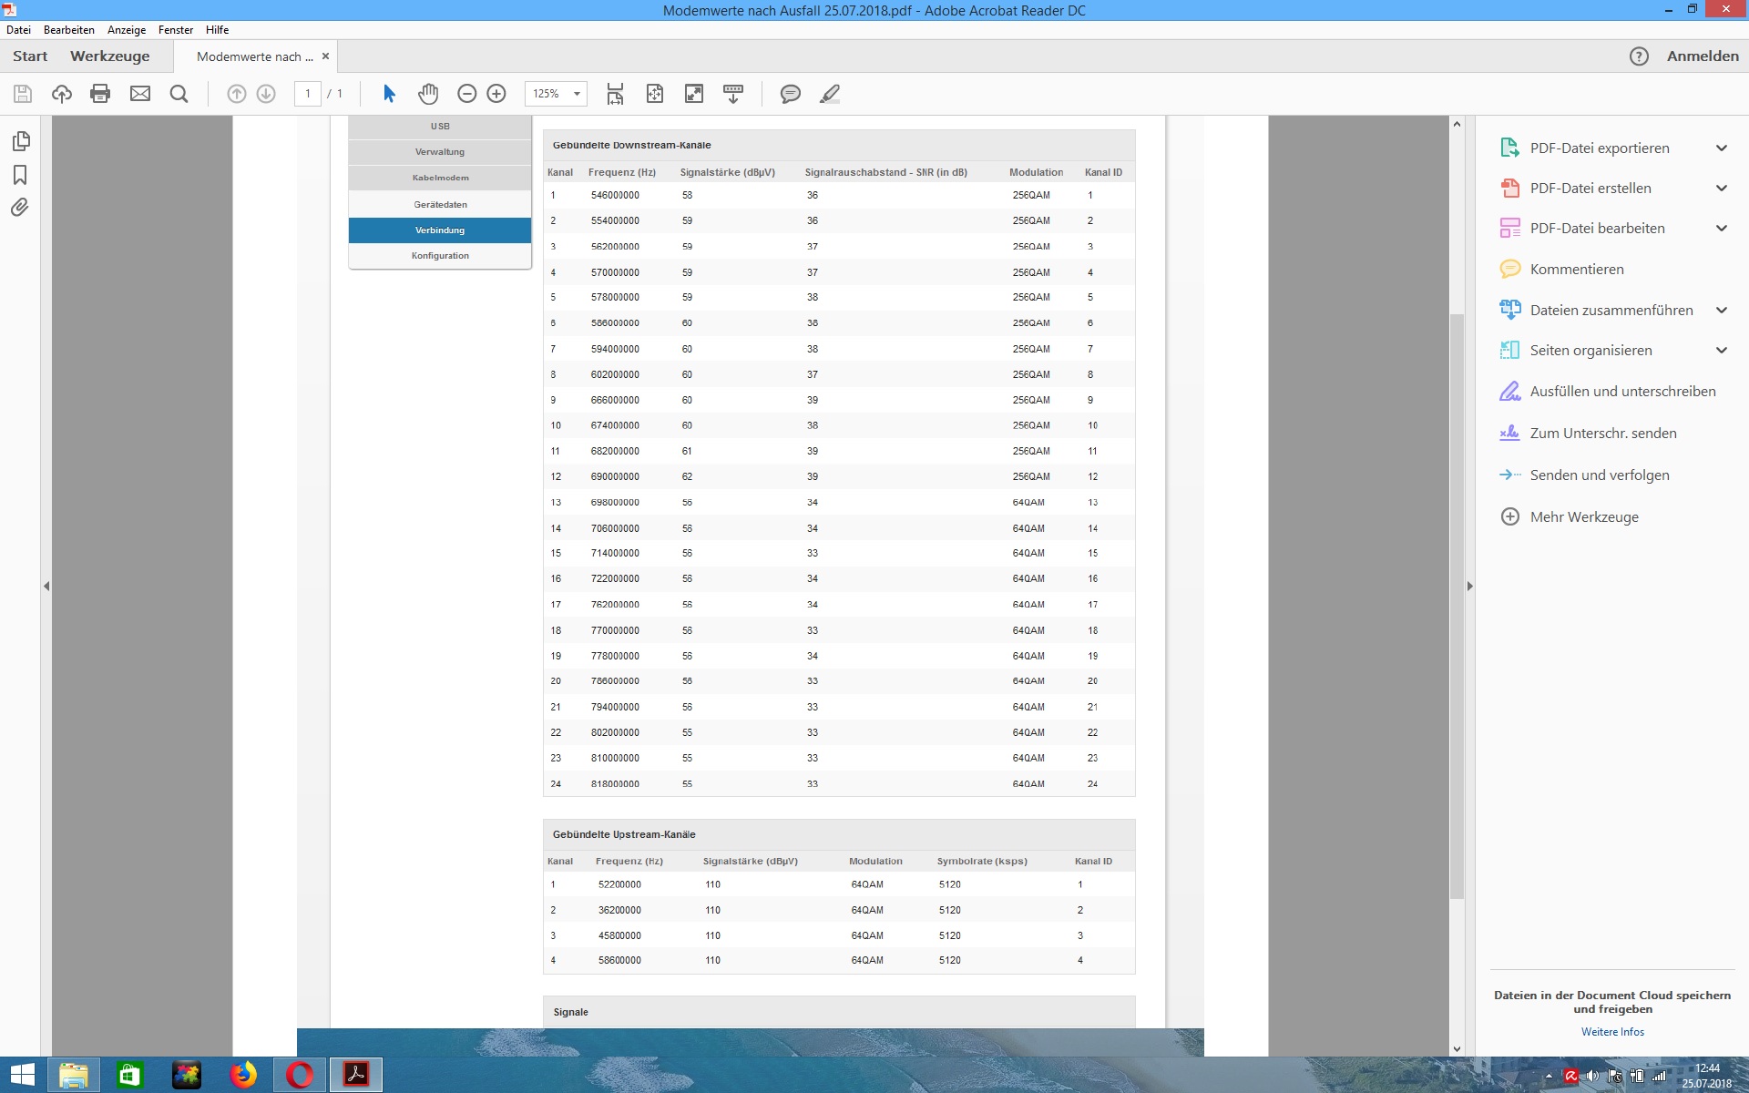Switch to the Werkzeuge tab
Image resolution: width=1749 pixels, height=1093 pixels.
(109, 56)
